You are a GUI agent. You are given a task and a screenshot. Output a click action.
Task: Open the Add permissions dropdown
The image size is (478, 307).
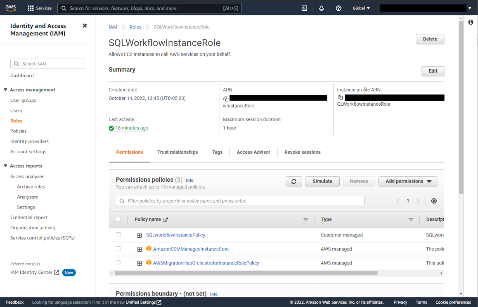(x=408, y=181)
